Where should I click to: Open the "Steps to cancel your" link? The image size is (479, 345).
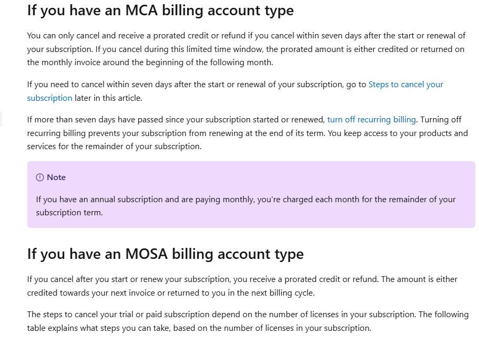click(x=405, y=85)
